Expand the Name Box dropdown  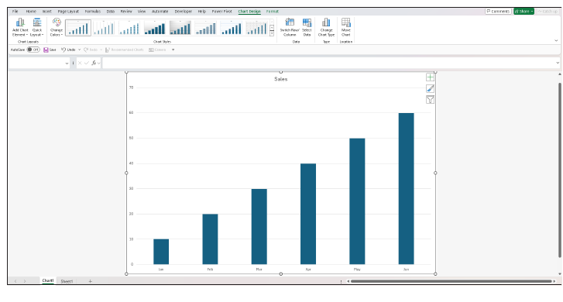pos(67,63)
